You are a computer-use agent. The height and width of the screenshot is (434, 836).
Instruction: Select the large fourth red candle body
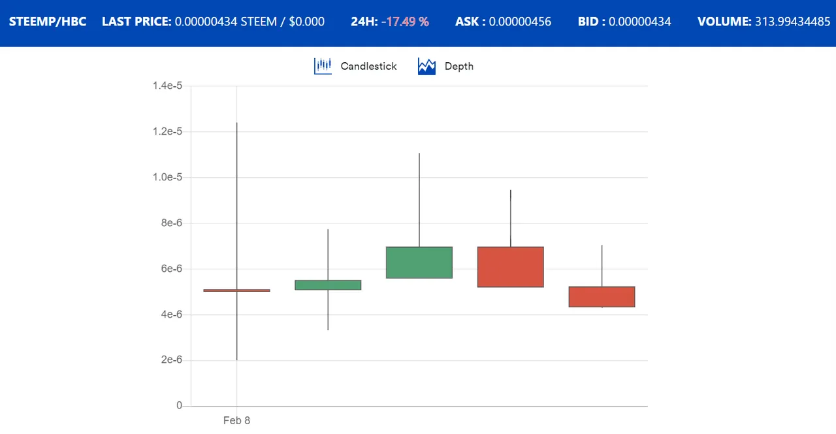coord(511,267)
